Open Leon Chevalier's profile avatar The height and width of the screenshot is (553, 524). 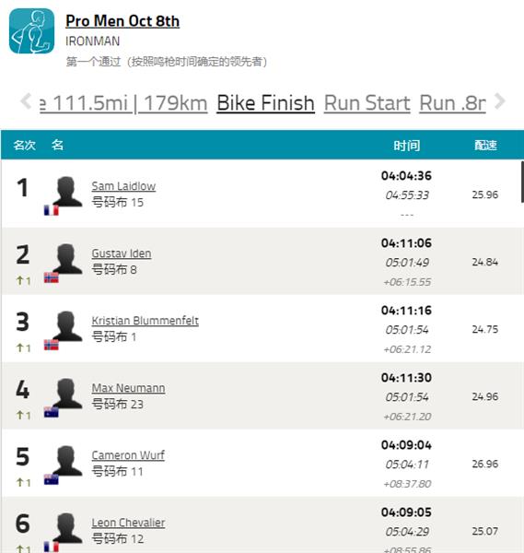click(67, 528)
